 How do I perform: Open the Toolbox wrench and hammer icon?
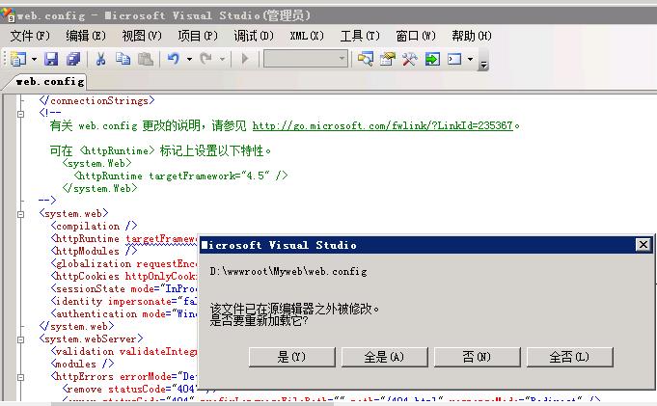409,59
